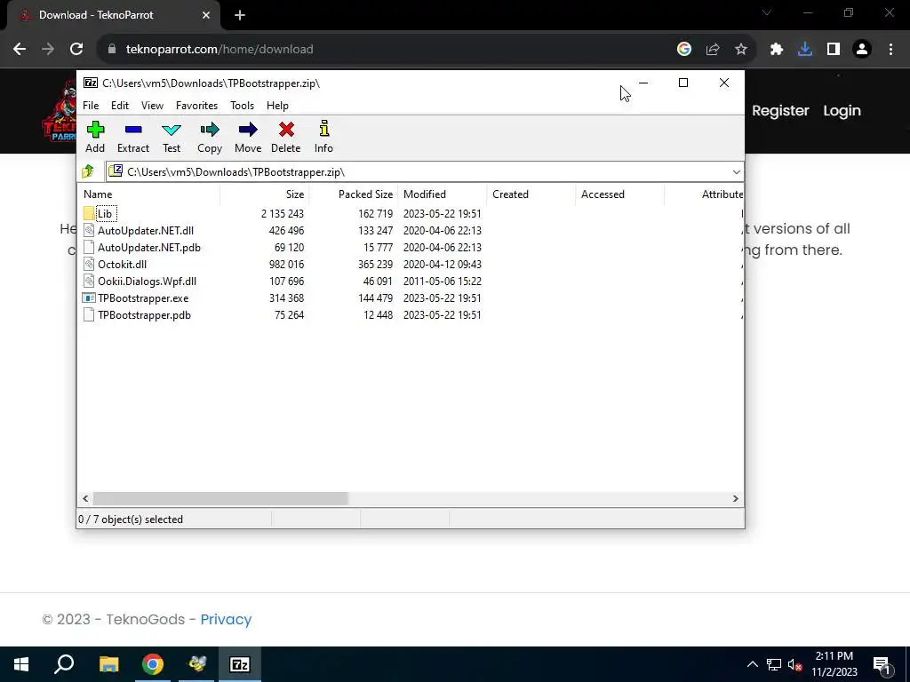The image size is (910, 682).
Task: Open File Explorer from taskbar
Action: click(x=108, y=664)
